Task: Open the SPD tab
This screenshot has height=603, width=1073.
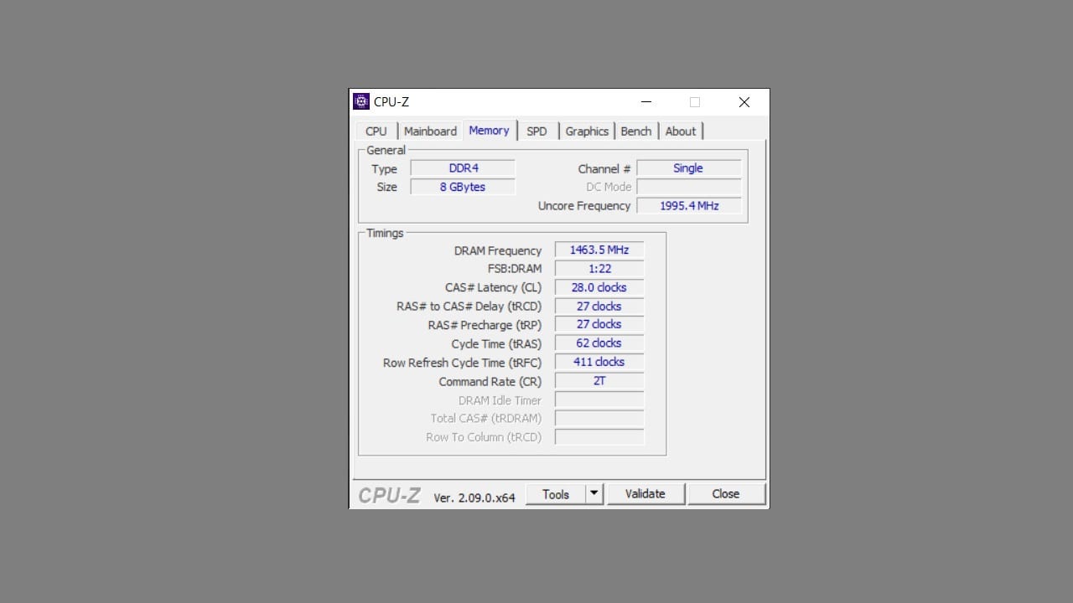Action: 537,131
